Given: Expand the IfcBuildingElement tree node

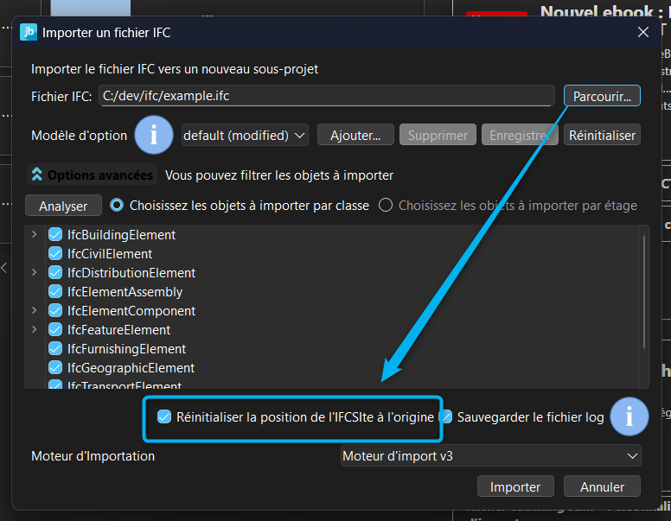Looking at the screenshot, I should (x=35, y=235).
